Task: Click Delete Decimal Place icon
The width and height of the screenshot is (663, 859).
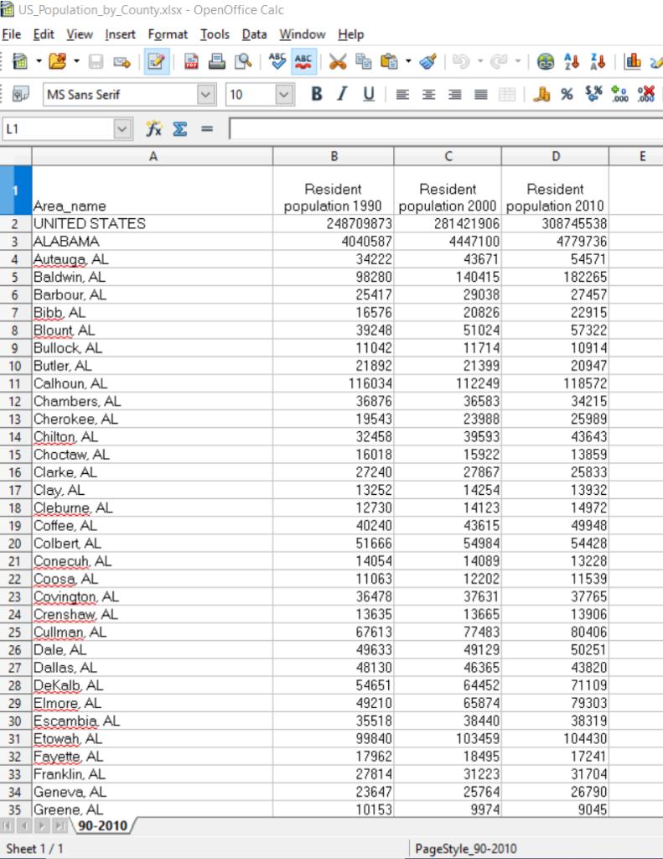Action: click(646, 94)
